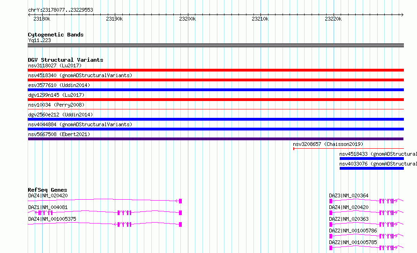This screenshot has width=417, height=253.
Task: Click the blue bar under nsv4033076
Action: [372, 168]
